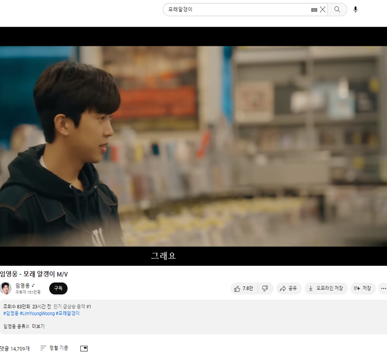Image resolution: width=387 pixels, height=362 pixels.
Task: Click the 인기 급상승 음악 #1 label
Action: (72, 307)
